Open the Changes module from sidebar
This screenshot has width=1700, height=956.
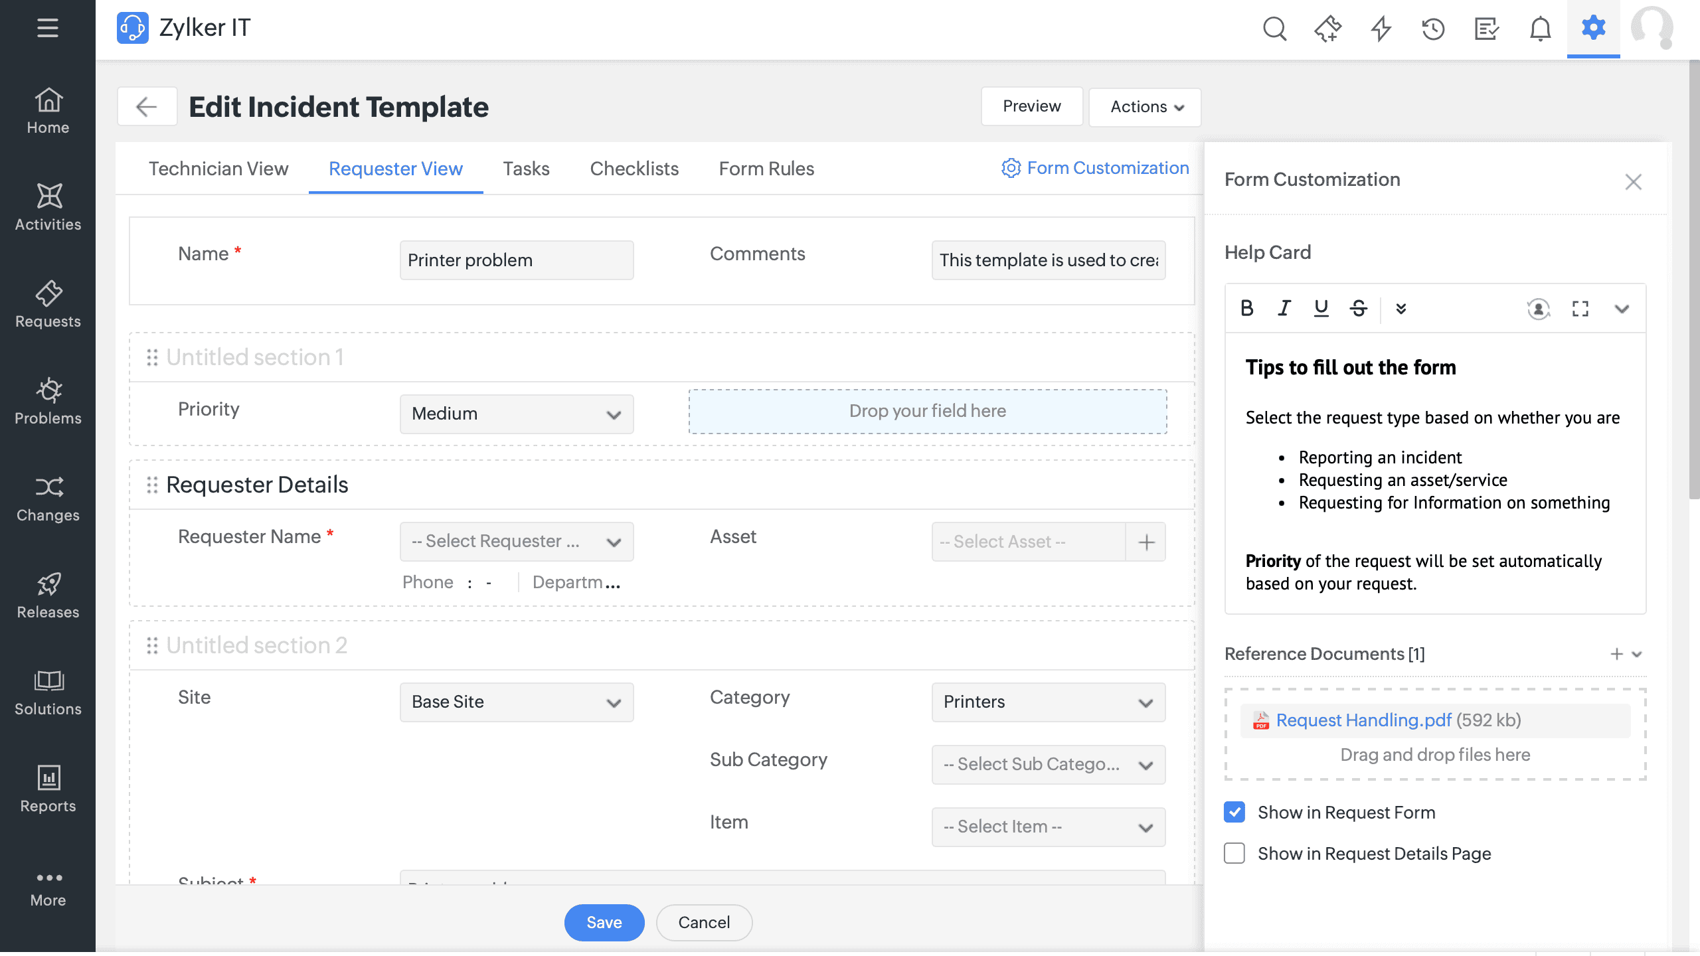click(x=47, y=497)
